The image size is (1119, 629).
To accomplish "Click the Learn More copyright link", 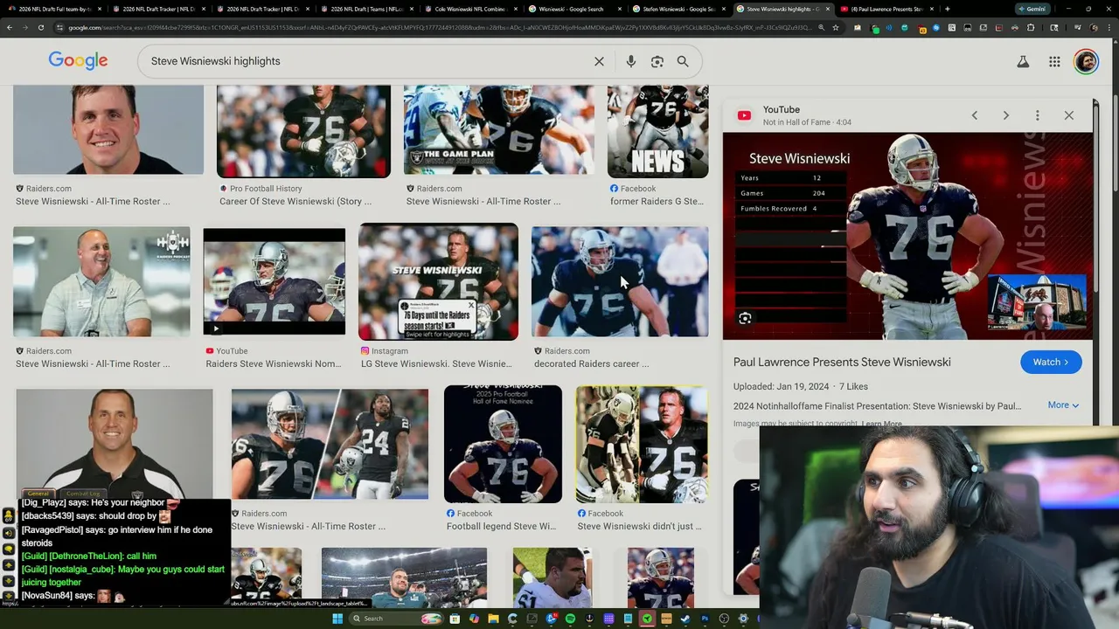I will click(x=881, y=424).
